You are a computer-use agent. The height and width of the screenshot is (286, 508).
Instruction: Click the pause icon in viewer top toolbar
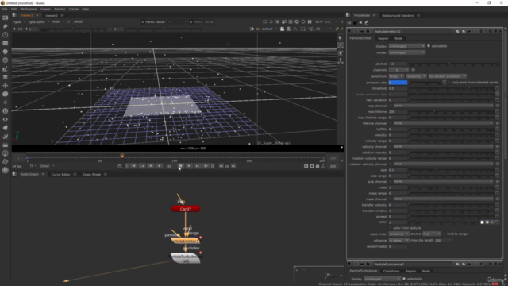310,21
